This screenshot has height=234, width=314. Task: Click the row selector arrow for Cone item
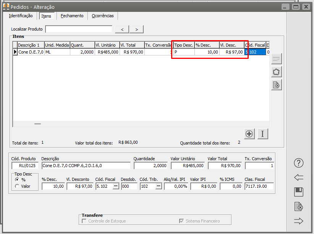coord(15,52)
